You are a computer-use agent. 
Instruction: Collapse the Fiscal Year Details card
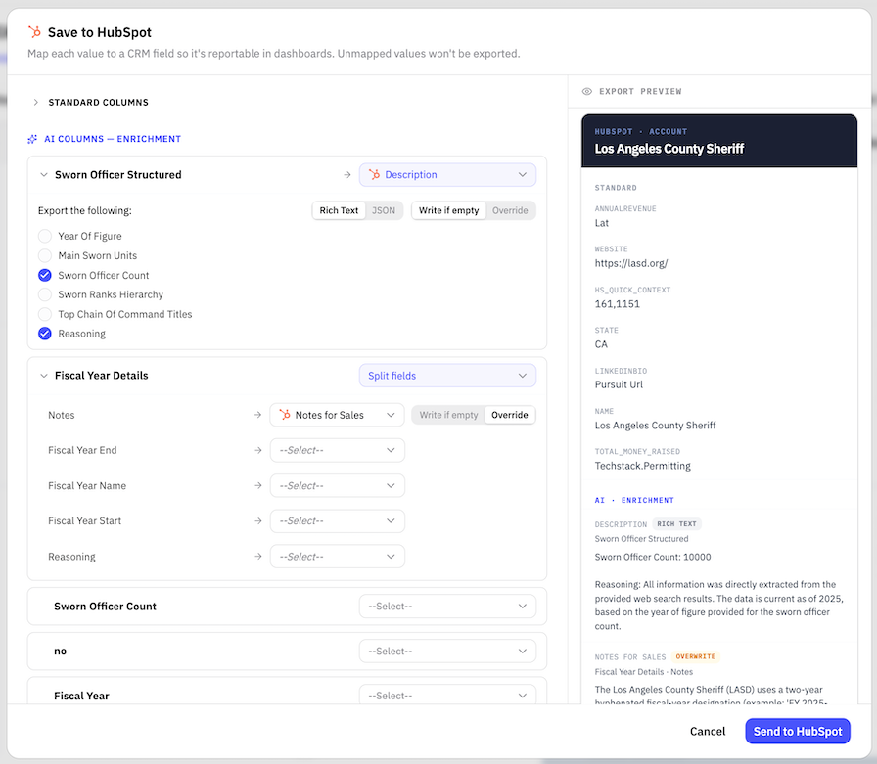(44, 376)
